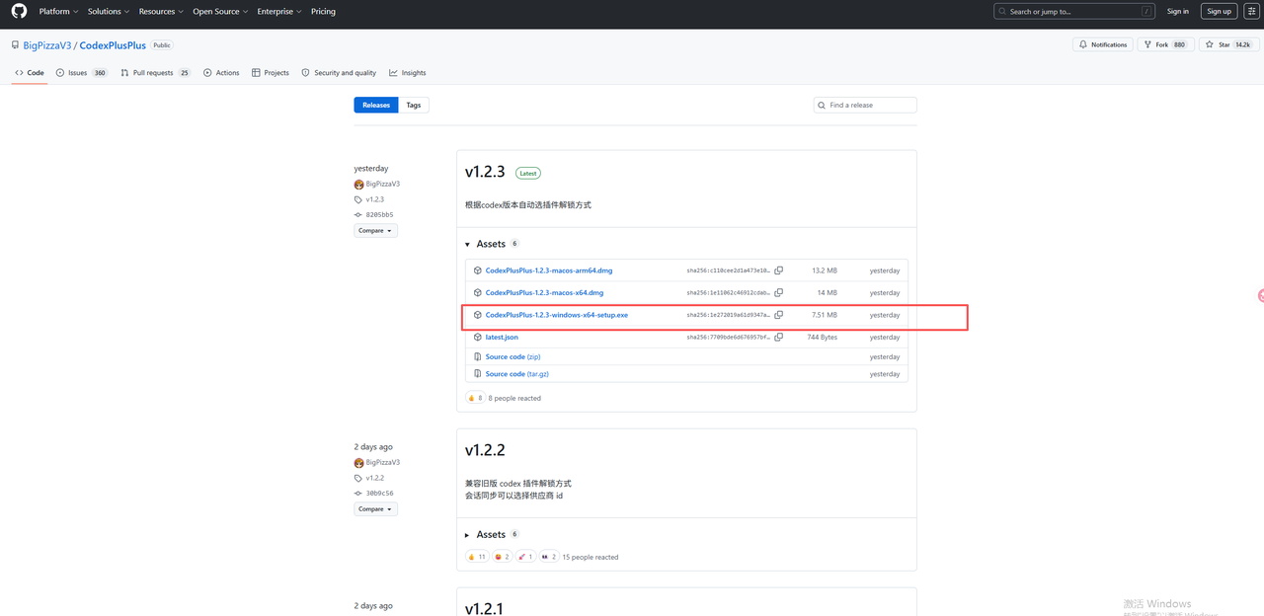
Task: Click thumbs-up reaction on v1.2.3
Action: (x=475, y=398)
